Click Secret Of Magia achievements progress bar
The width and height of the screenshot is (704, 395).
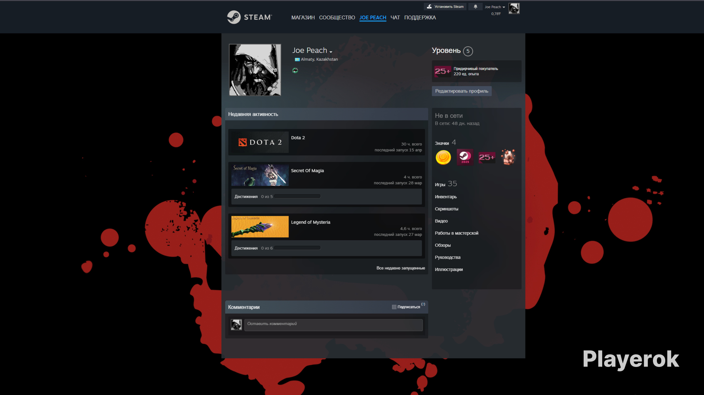[297, 196]
